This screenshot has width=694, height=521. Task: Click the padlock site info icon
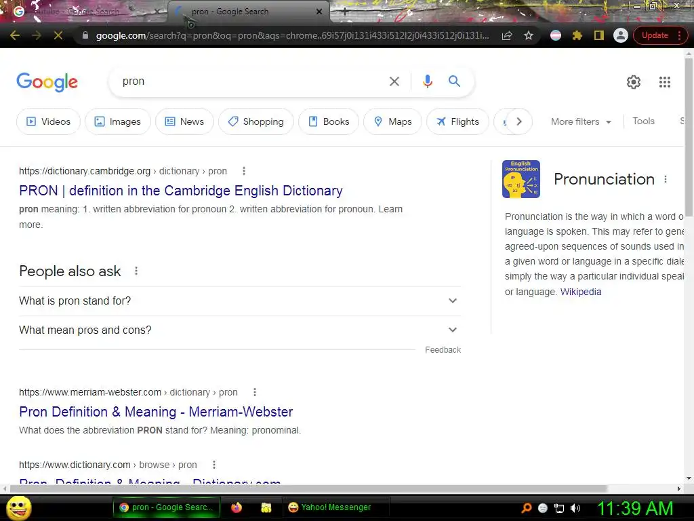[x=85, y=35]
